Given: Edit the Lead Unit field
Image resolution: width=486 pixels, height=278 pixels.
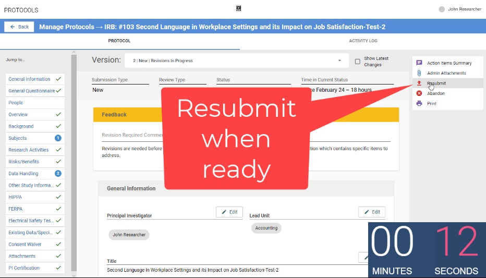Looking at the screenshot, I should coord(372,212).
